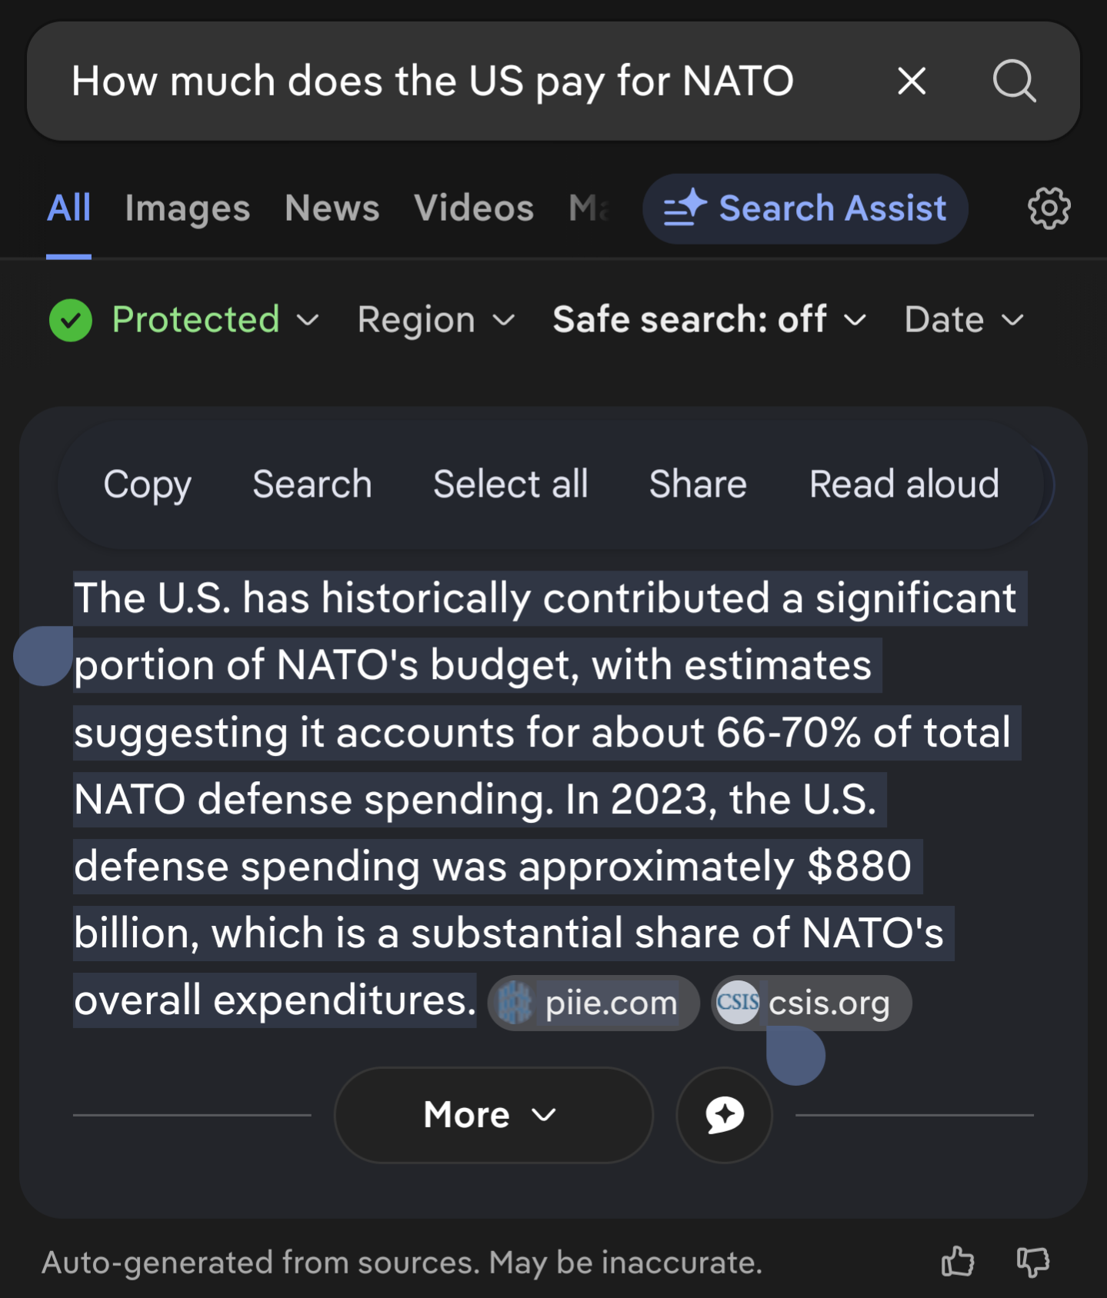
Task: Focus the search box with NATO query
Action: click(x=553, y=81)
